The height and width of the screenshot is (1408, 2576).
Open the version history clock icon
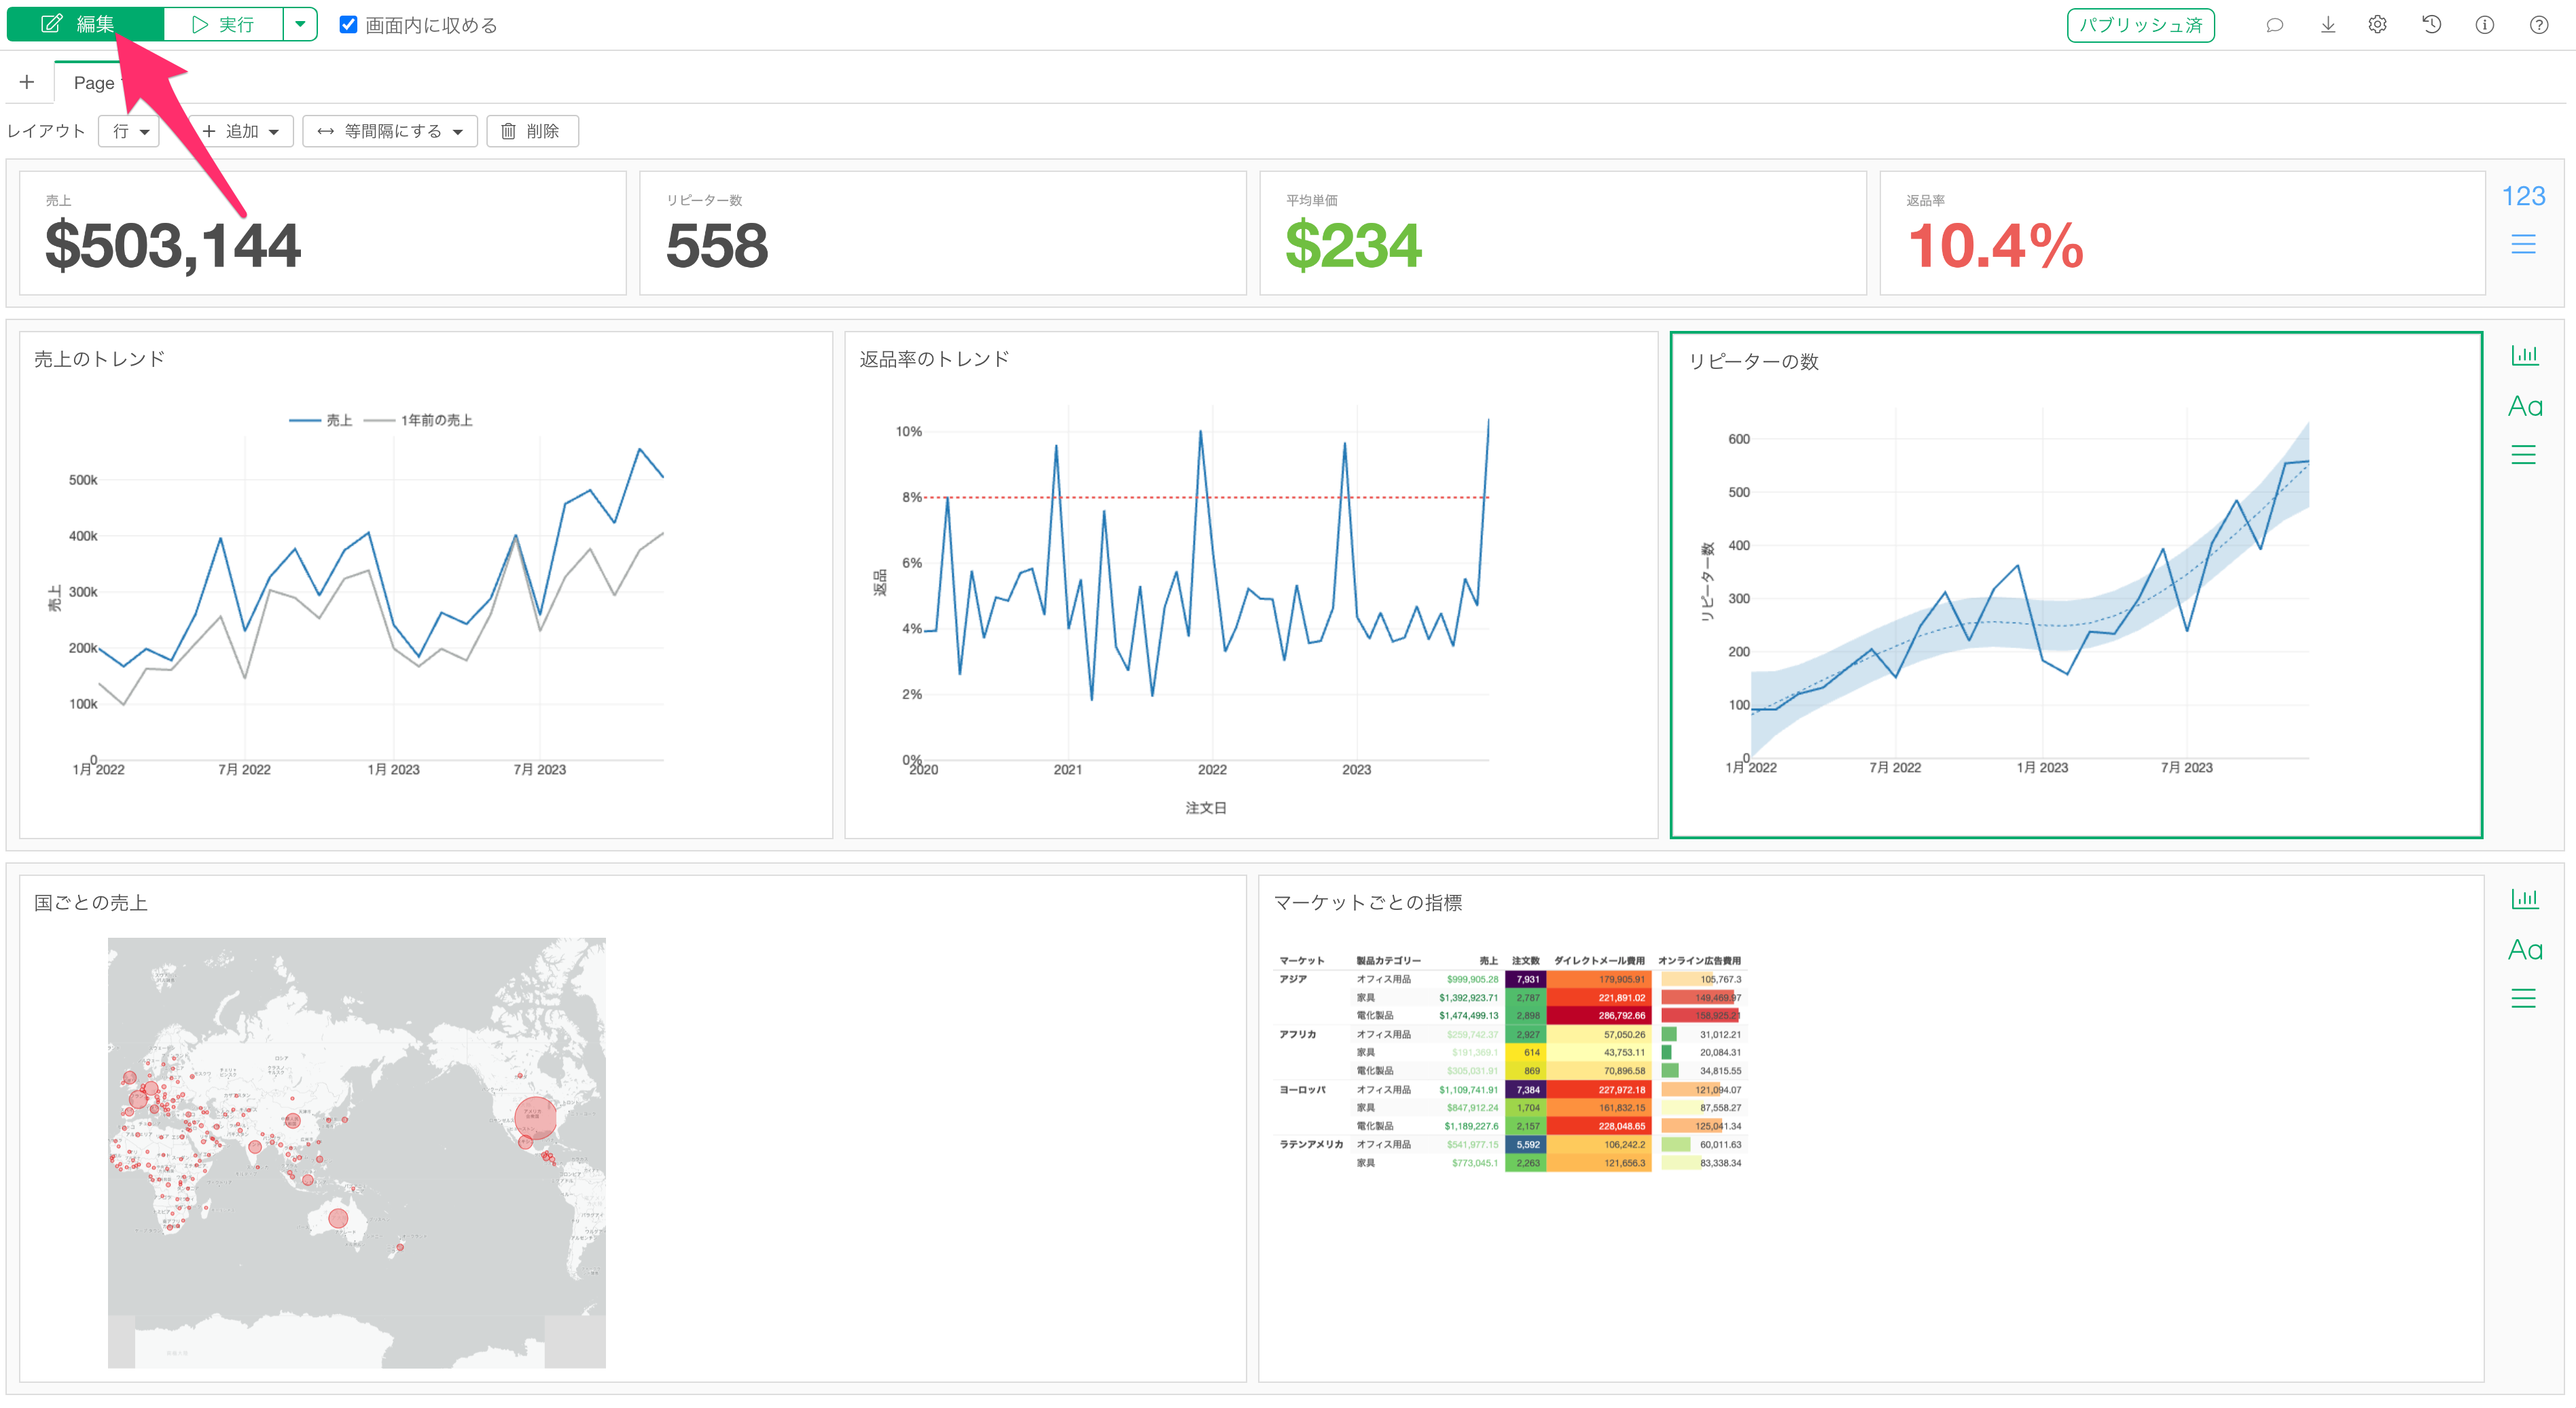coord(2432,25)
